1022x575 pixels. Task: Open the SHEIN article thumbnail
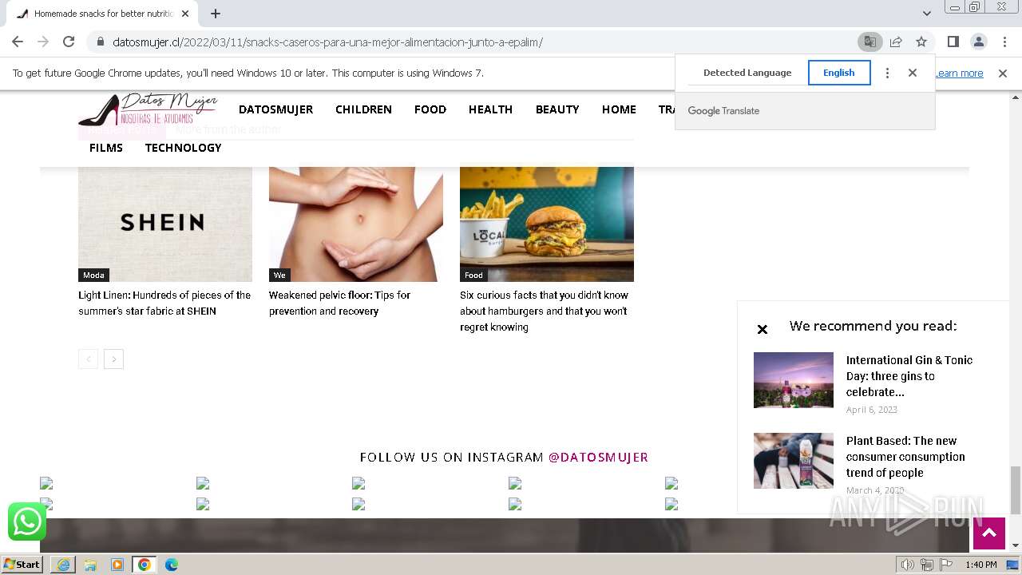click(165, 224)
